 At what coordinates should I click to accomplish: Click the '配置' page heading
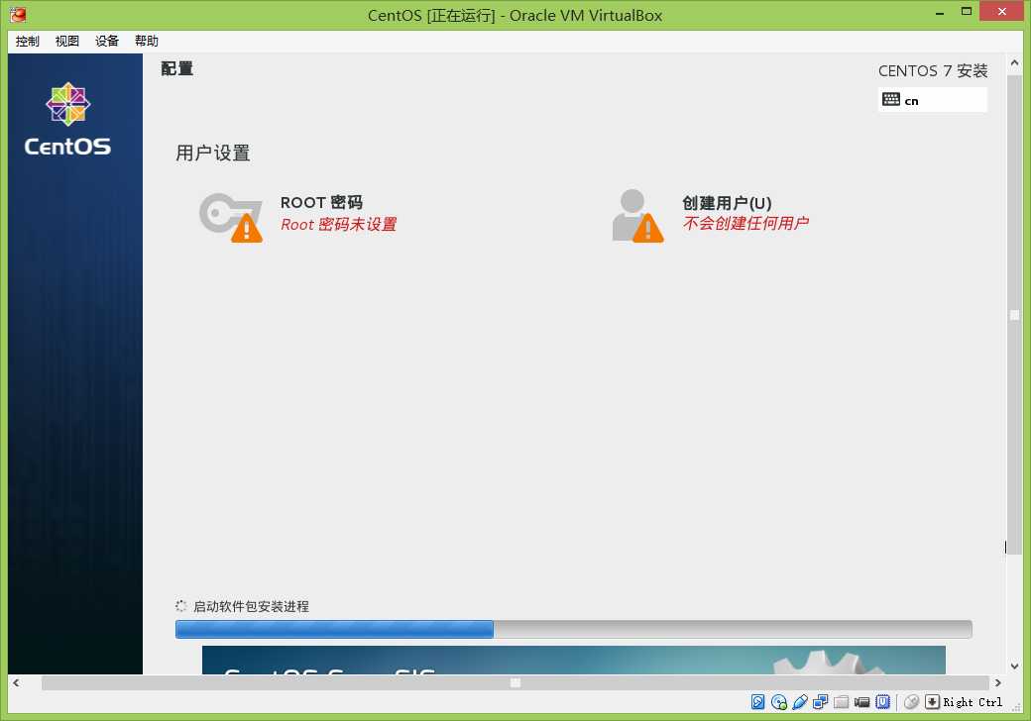tap(176, 69)
